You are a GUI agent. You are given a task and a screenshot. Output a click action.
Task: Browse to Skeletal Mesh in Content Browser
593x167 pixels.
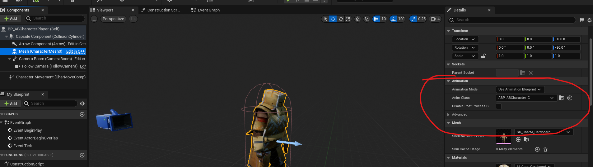tap(526, 139)
